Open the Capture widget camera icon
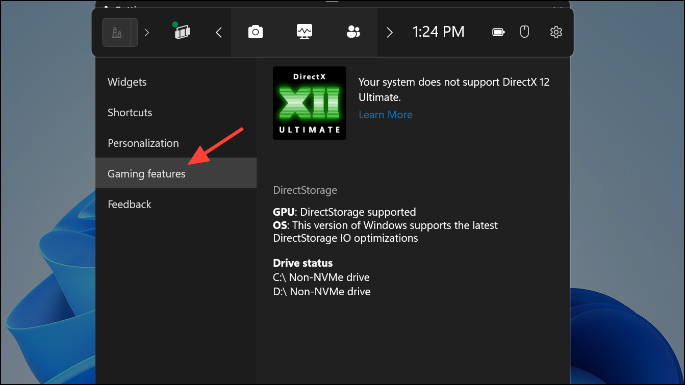The image size is (685, 385). click(x=256, y=32)
